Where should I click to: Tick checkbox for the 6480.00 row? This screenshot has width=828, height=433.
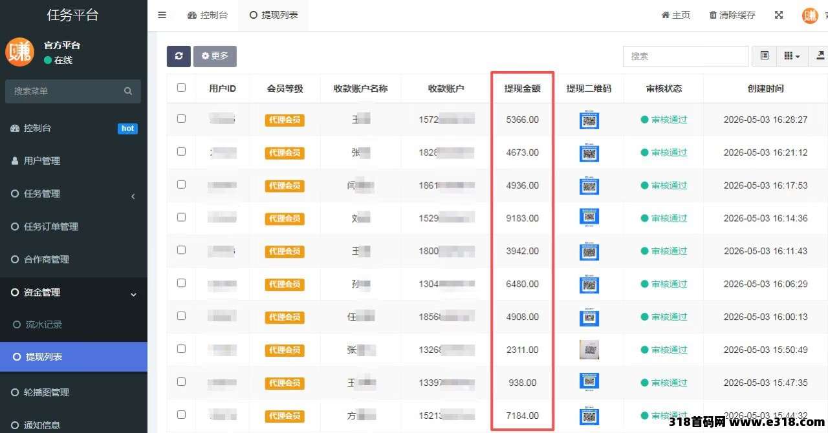pyautogui.click(x=181, y=284)
